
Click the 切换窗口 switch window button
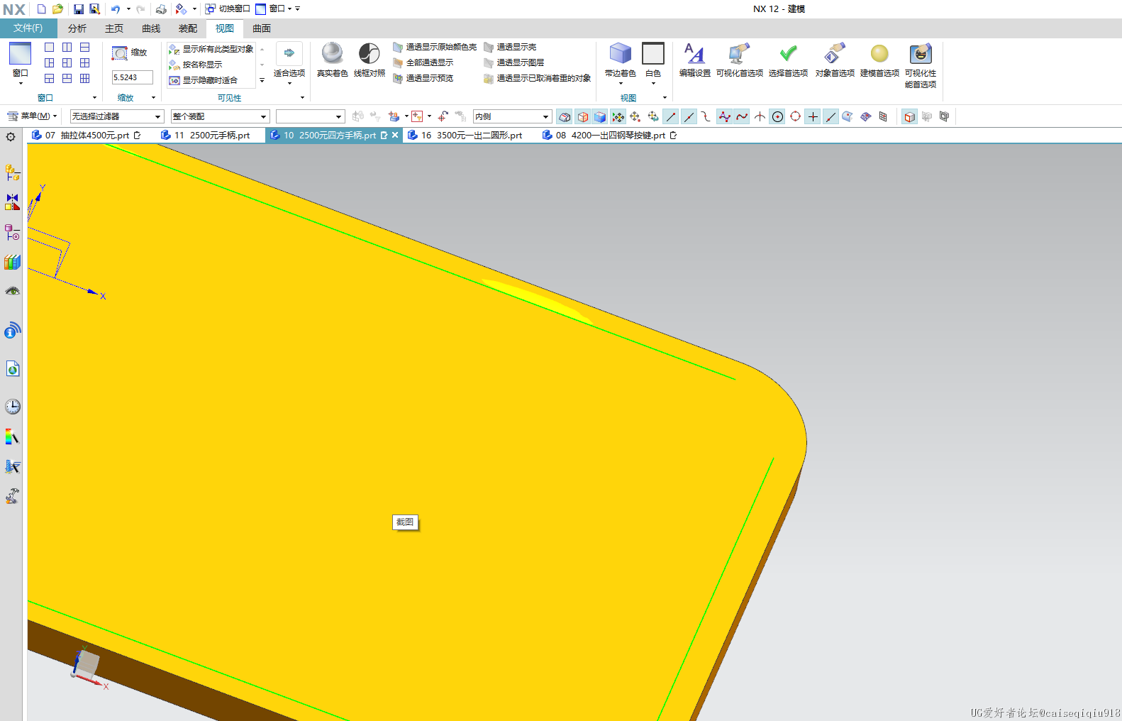[x=228, y=9]
